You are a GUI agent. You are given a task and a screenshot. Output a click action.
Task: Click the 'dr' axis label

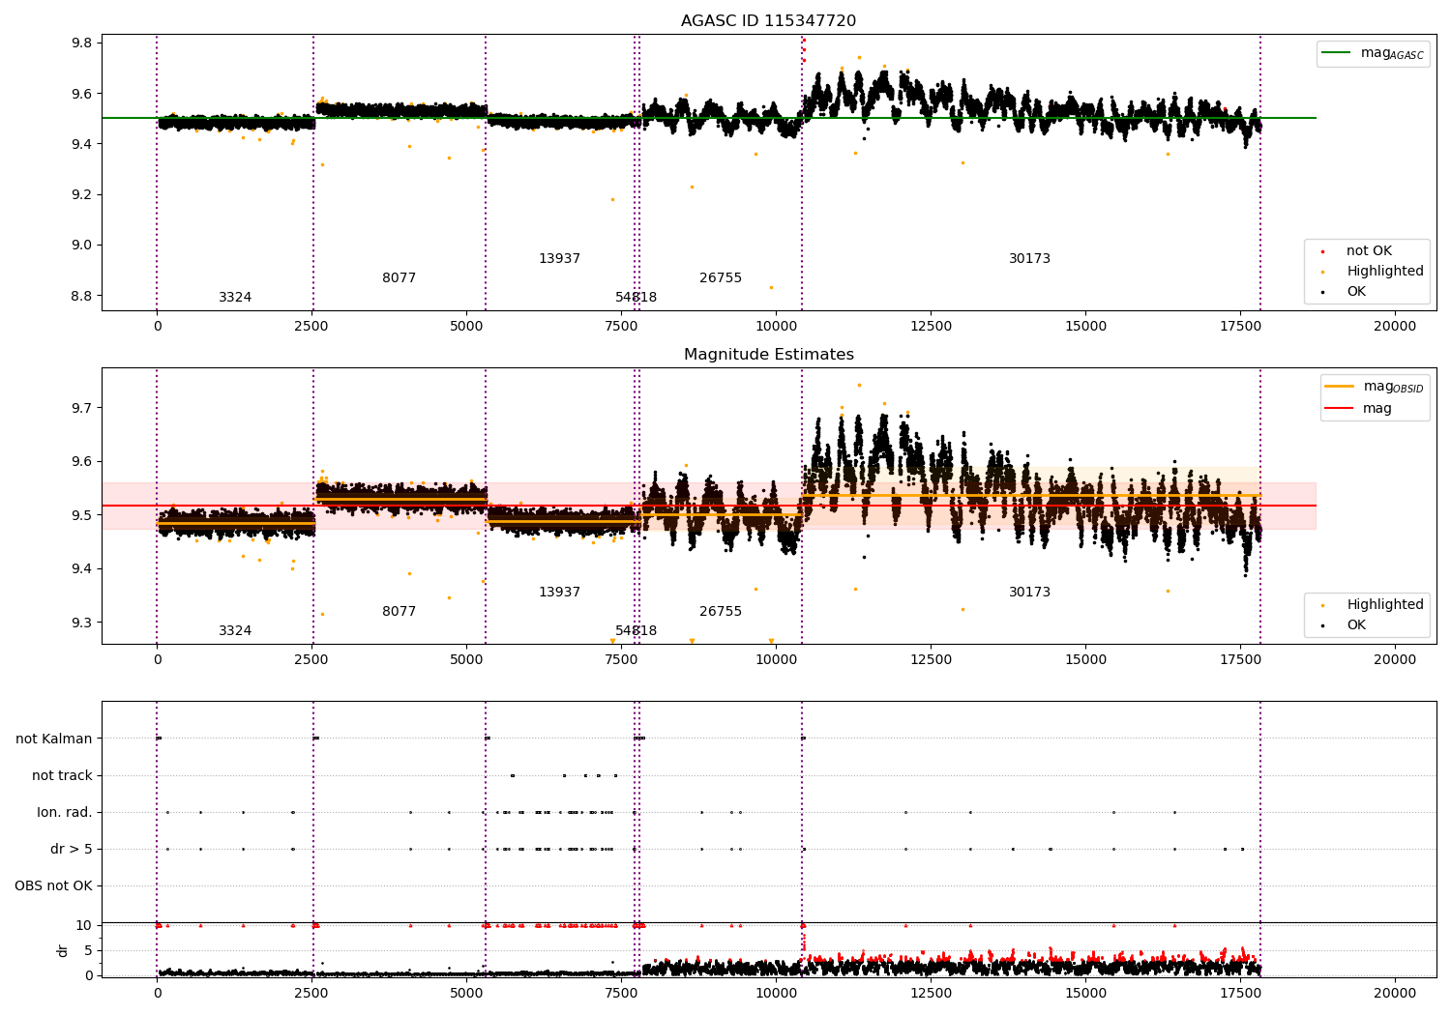click(63, 950)
